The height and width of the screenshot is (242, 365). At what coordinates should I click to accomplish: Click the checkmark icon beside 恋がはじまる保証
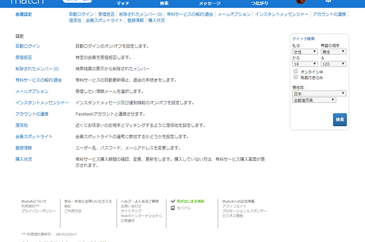click(x=173, y=201)
